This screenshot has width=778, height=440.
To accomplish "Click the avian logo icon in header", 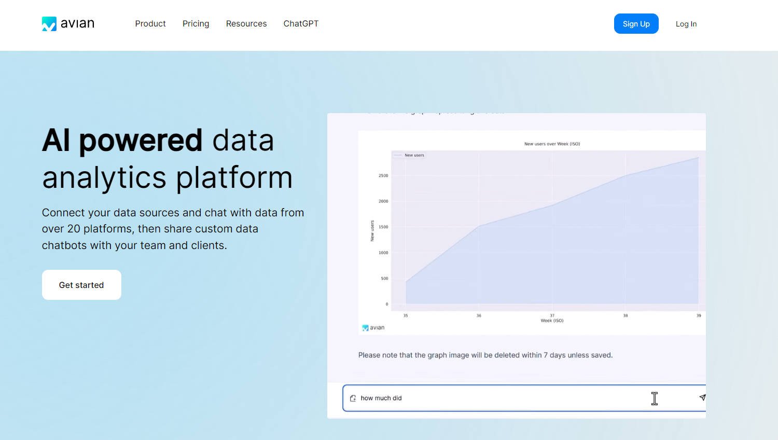I will 49,24.
